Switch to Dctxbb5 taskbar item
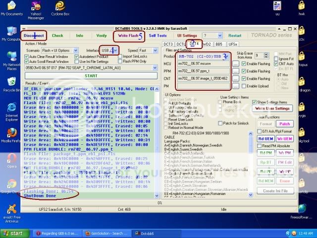 156,234
